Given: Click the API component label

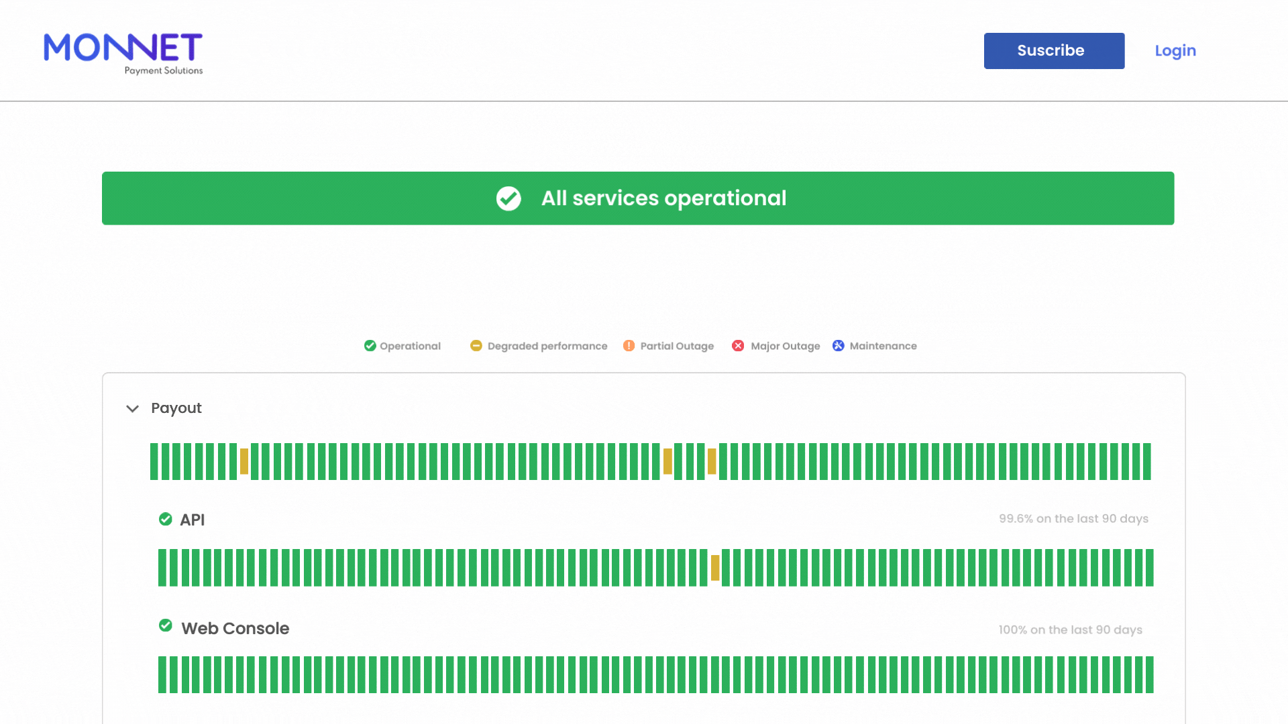Looking at the screenshot, I should coord(192,520).
